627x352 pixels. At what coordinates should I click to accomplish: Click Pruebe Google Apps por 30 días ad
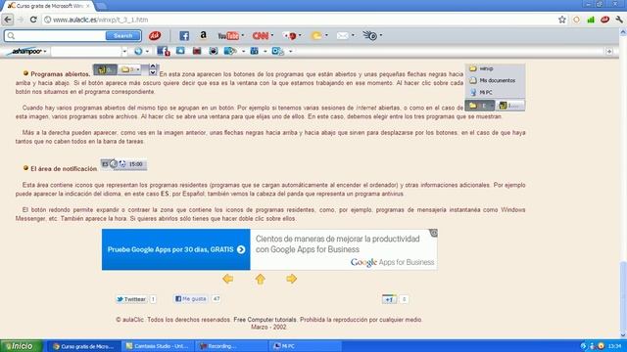coord(176,249)
